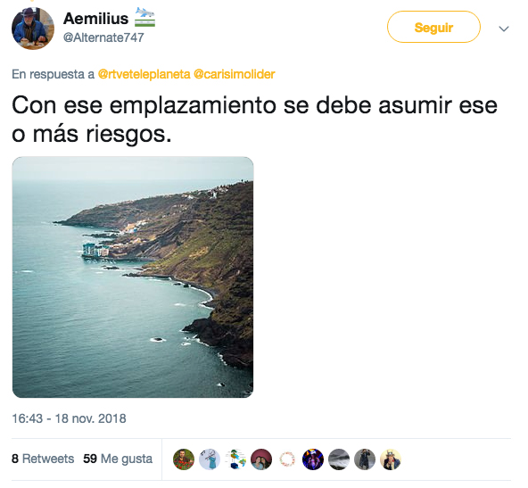Show the 8 Retweets list
The image size is (528, 488).
point(43,459)
